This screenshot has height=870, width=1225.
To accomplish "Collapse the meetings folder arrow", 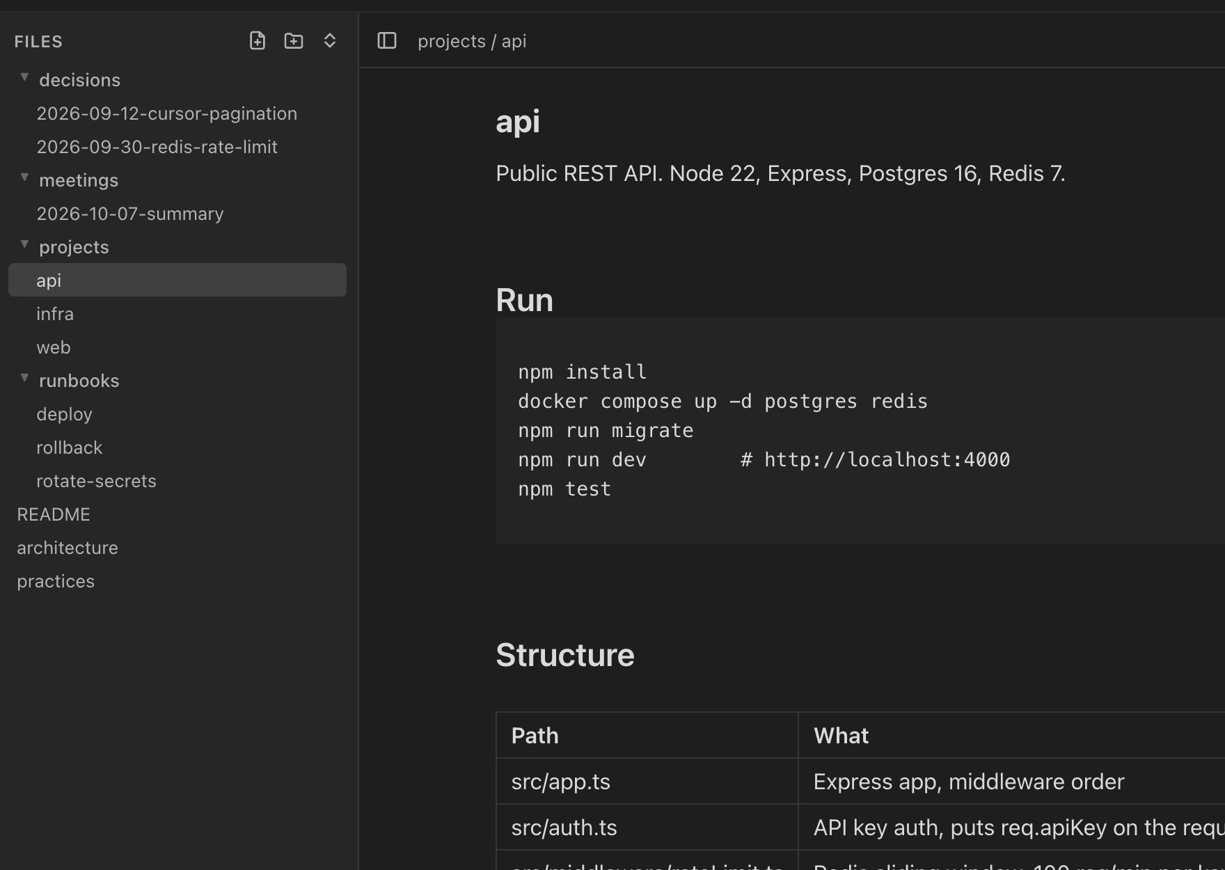I will (24, 177).
